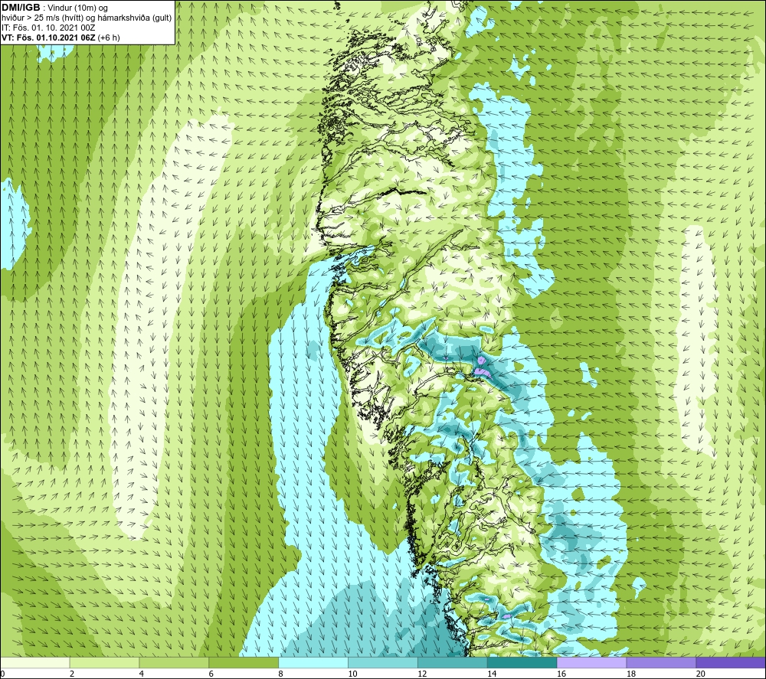Click the scale label '20'
Screen dimensions: 766x679
[701, 674]
